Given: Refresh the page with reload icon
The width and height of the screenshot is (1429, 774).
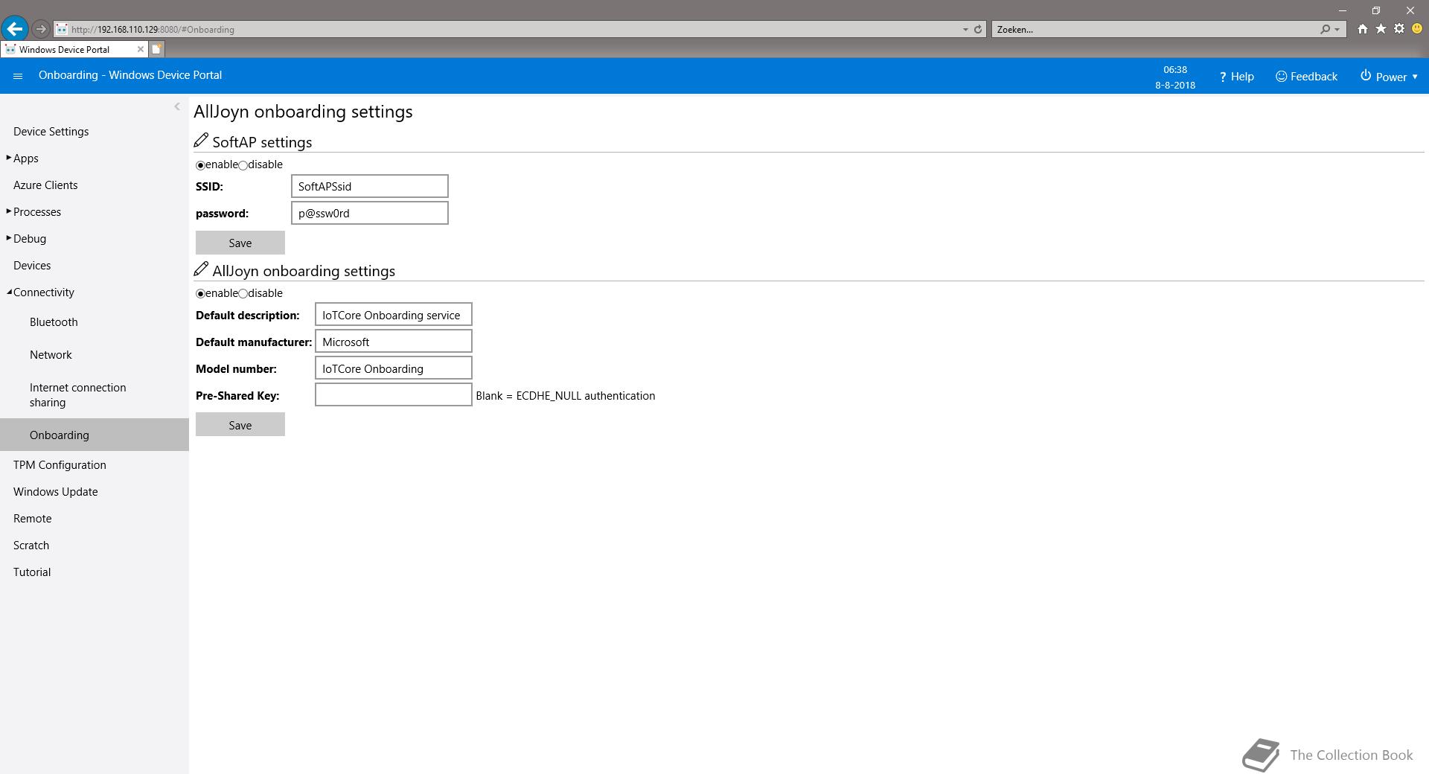Looking at the screenshot, I should [978, 29].
